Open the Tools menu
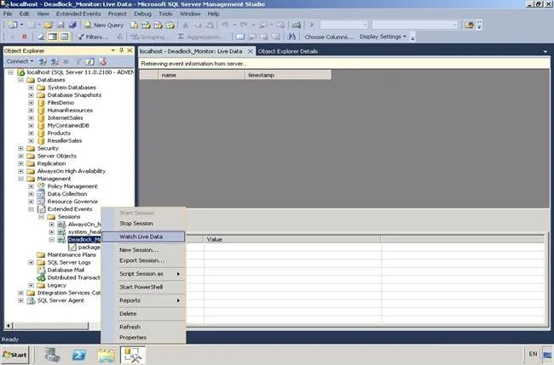The image size is (554, 365). point(165,14)
